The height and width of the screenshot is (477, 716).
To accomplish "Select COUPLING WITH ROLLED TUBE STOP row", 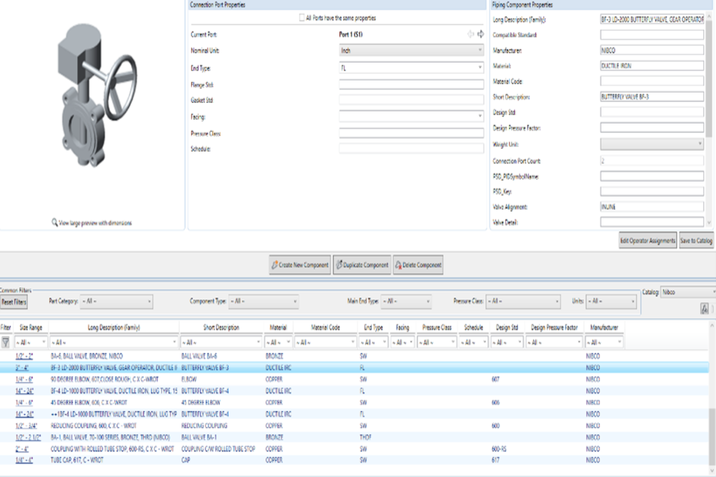I will tap(354, 449).
